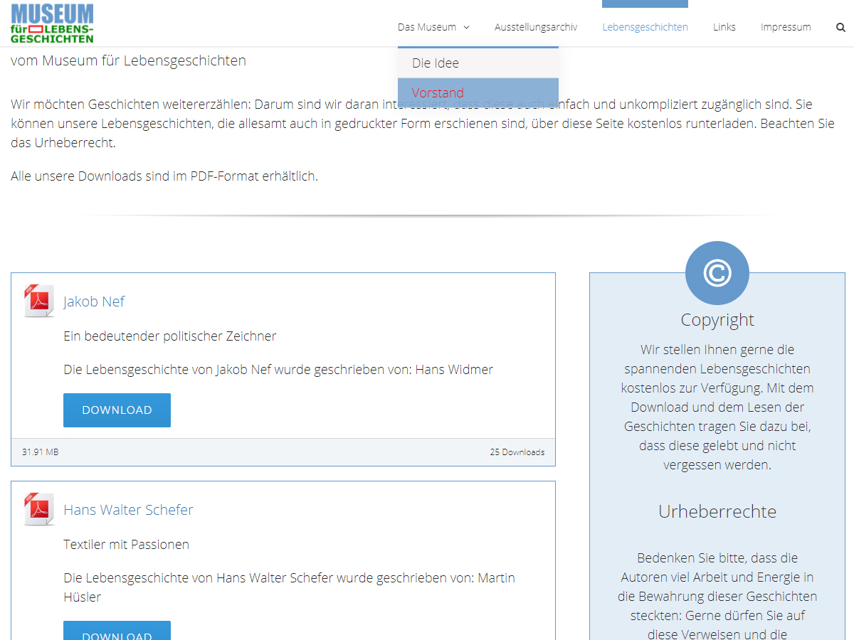
Task: Click the Urheberrechte heading in sidebar
Action: point(717,511)
